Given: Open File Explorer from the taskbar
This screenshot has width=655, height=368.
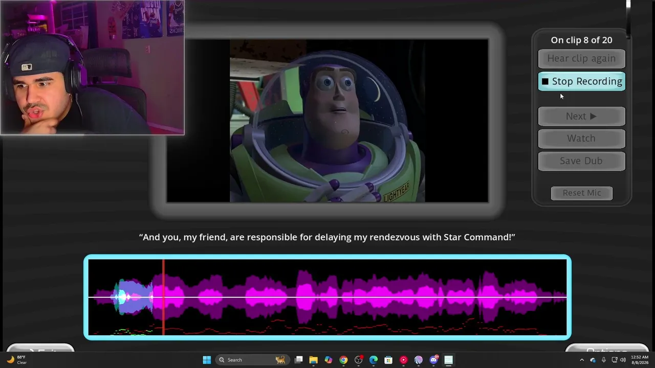Looking at the screenshot, I should click(314, 360).
